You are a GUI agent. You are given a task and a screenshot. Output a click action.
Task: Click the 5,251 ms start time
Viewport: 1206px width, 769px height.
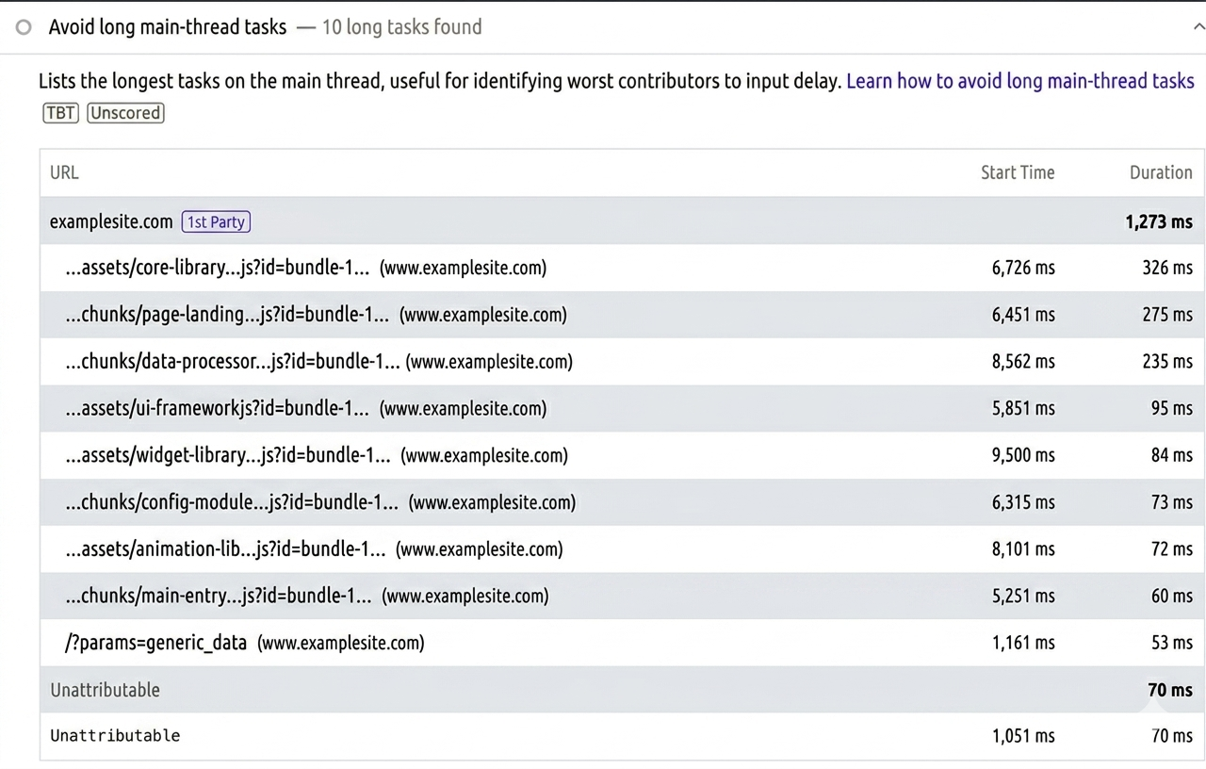click(x=1023, y=597)
